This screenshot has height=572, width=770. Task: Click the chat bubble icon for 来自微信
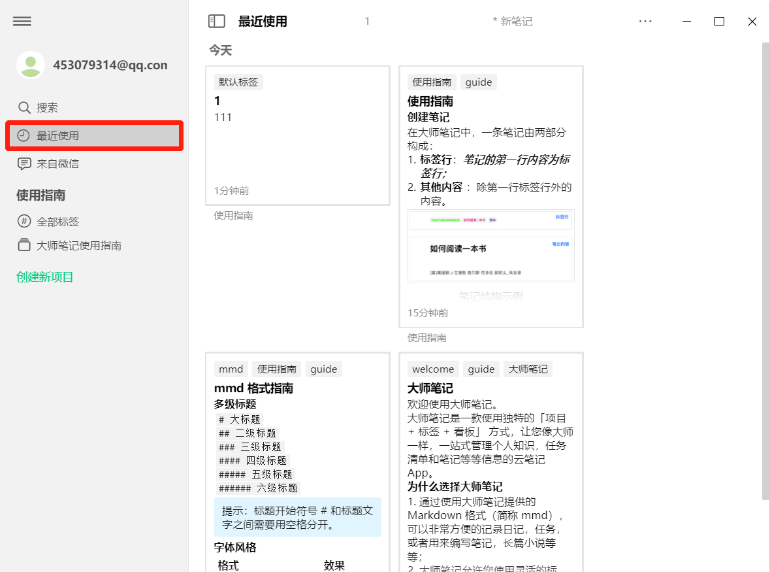[24, 163]
